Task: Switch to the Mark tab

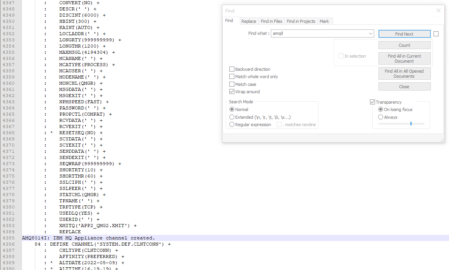Action: pos(324,21)
